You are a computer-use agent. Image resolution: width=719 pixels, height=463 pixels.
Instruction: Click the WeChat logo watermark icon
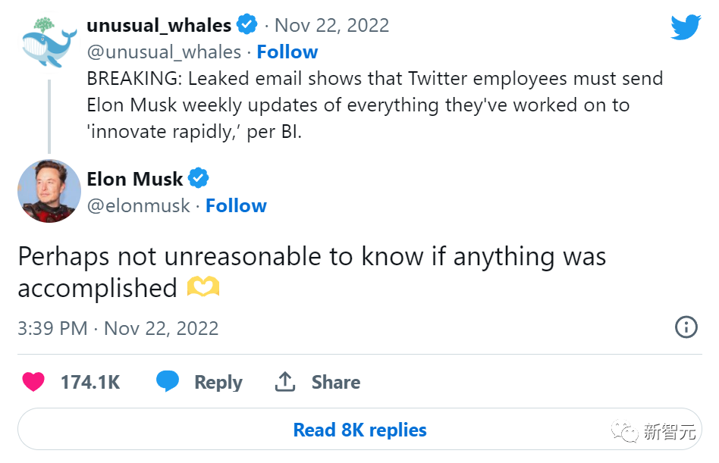tap(626, 433)
